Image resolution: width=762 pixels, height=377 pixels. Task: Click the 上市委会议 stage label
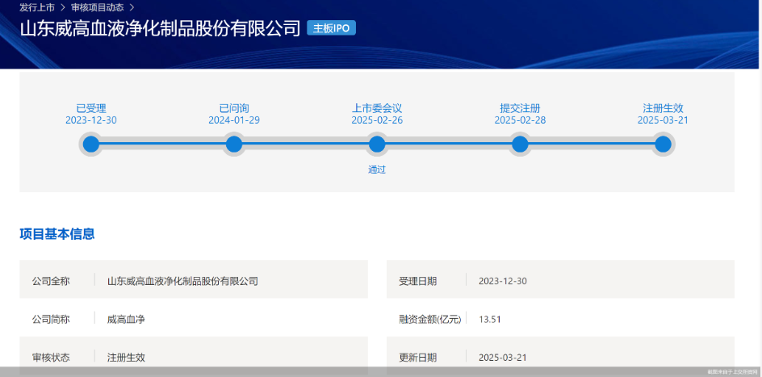coord(377,108)
